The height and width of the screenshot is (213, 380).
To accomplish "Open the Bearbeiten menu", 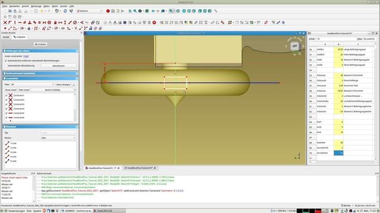I will pyautogui.click(x=14, y=6).
